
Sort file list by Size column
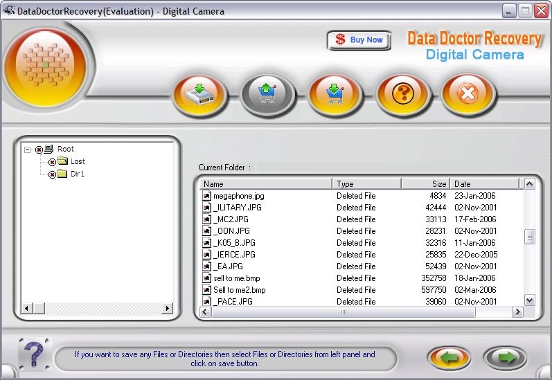[425, 184]
